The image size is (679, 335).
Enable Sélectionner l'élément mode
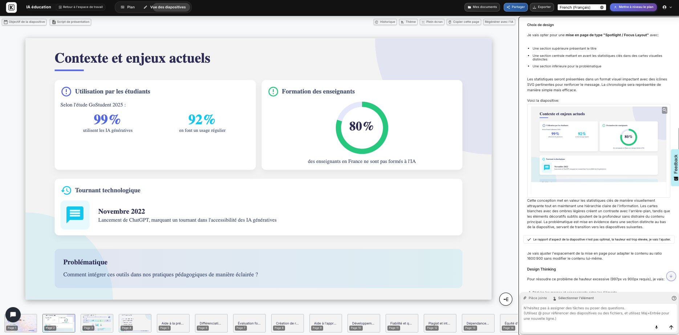pos(573,298)
